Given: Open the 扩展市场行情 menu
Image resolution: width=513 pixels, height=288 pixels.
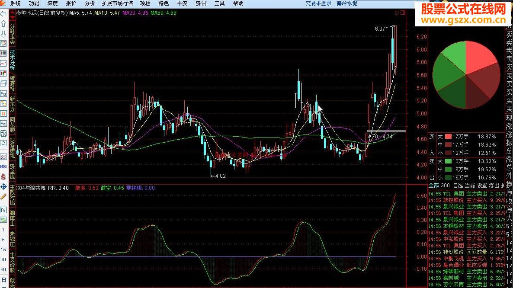Looking at the screenshot, I should (x=118, y=3).
